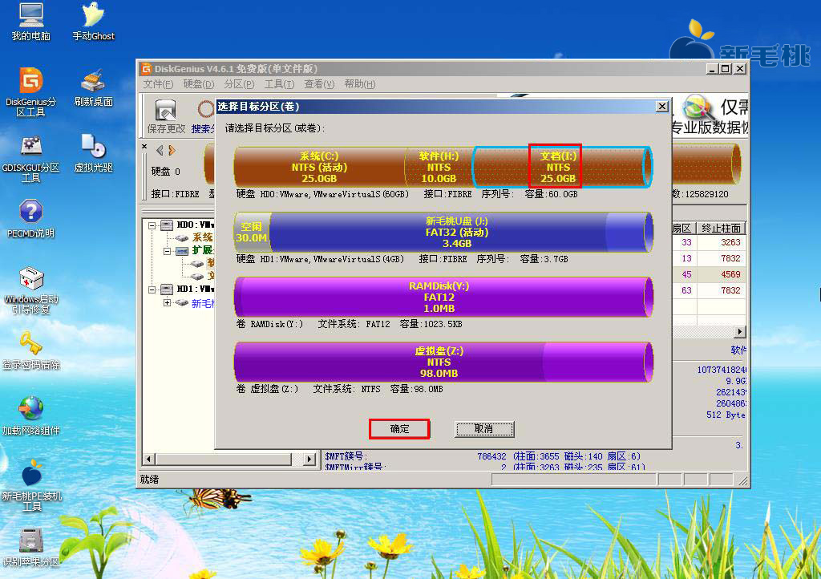Select the 扩展 partition node in the tree
This screenshot has height=579, width=821.
pos(202,250)
